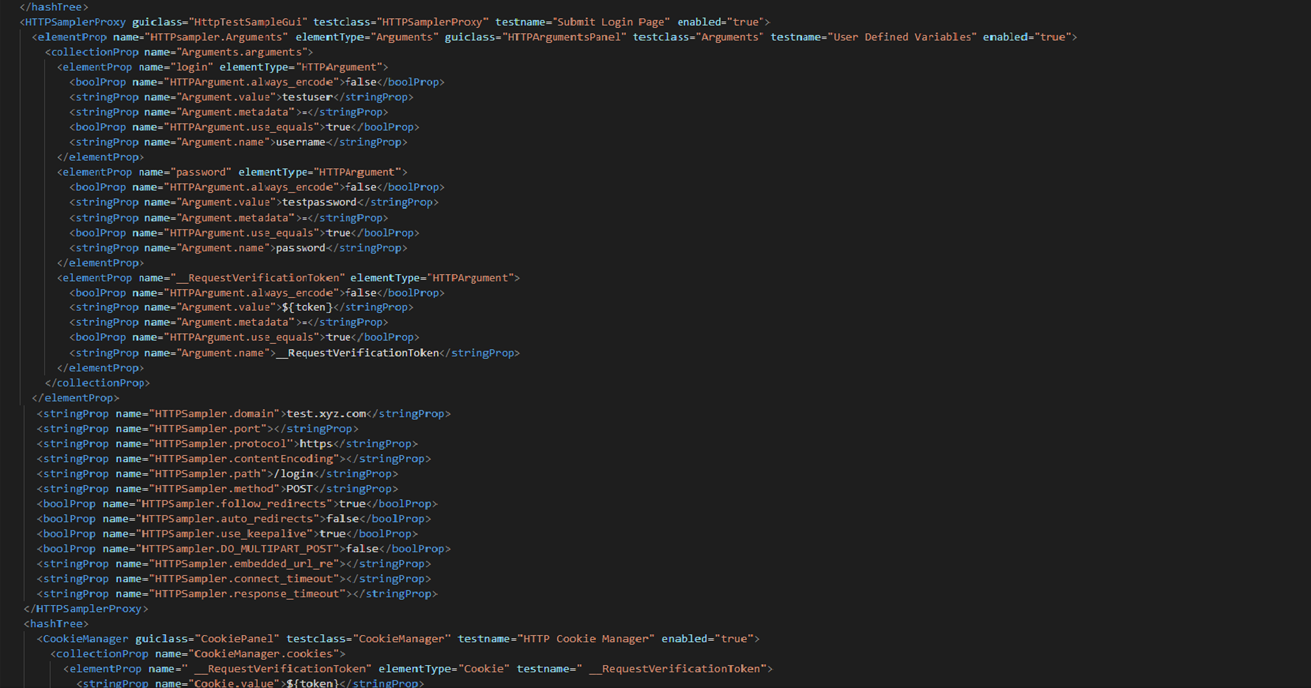The height and width of the screenshot is (688, 1311).
Task: Click the closing </hashTree> tag at top
Action: [x=53, y=7]
